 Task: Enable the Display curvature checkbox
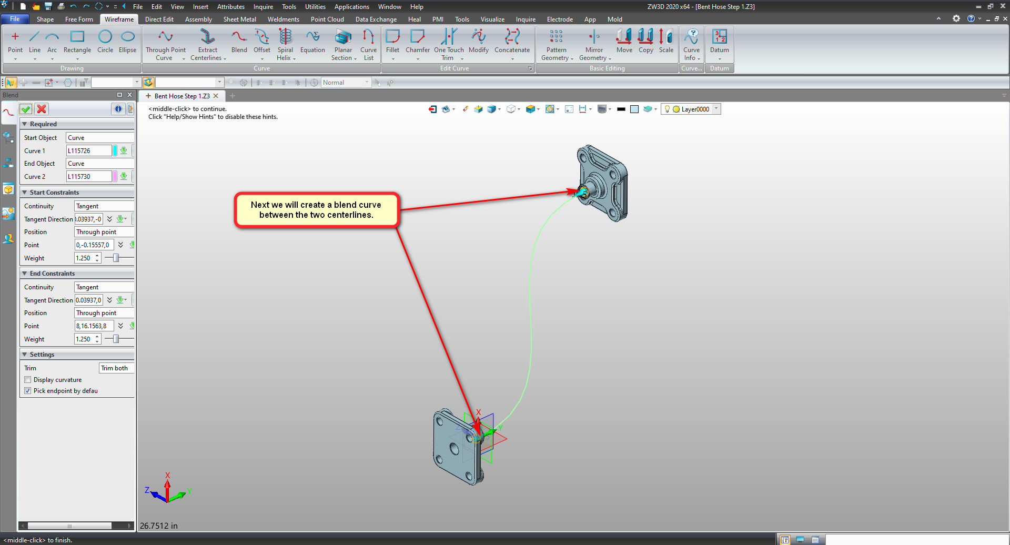coord(28,380)
